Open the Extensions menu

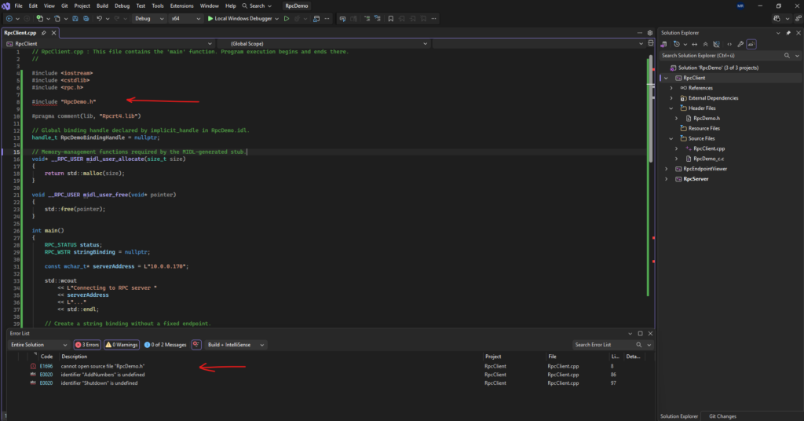point(182,5)
